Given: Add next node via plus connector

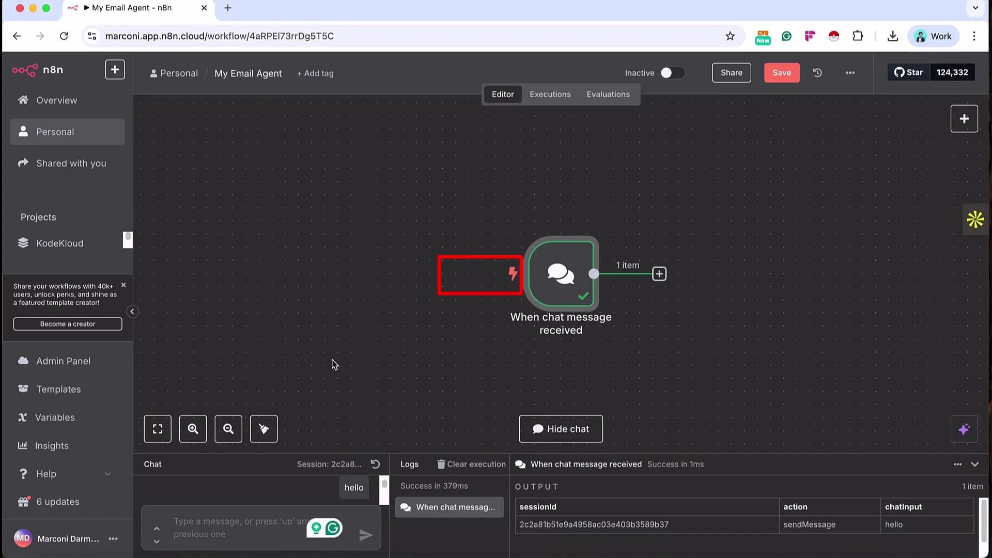Looking at the screenshot, I should pyautogui.click(x=659, y=274).
